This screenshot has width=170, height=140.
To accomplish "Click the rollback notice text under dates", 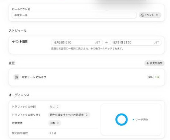I will coord(87,49).
